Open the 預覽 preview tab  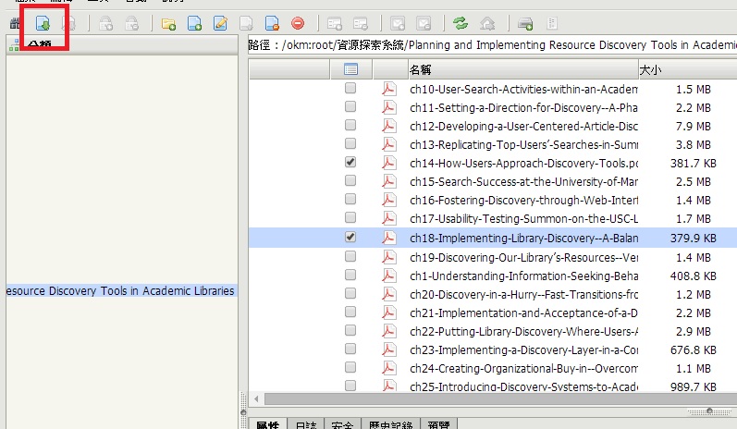coord(439,424)
